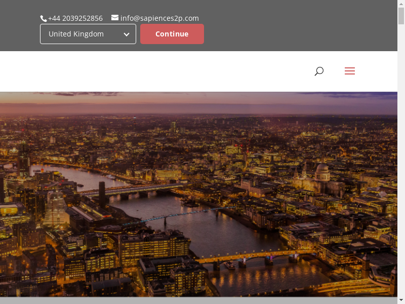The width and height of the screenshot is (405, 304).
Task: Open the United Kingdom country dropdown
Action: point(81,34)
